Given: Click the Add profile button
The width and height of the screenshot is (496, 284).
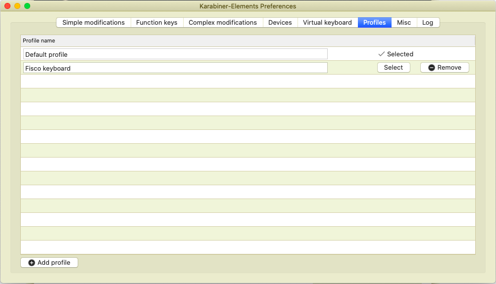Looking at the screenshot, I should (x=50, y=263).
